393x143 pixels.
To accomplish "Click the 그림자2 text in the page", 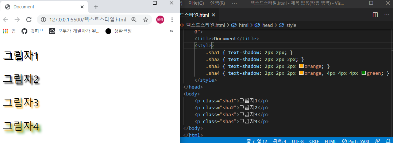I will (21, 79).
